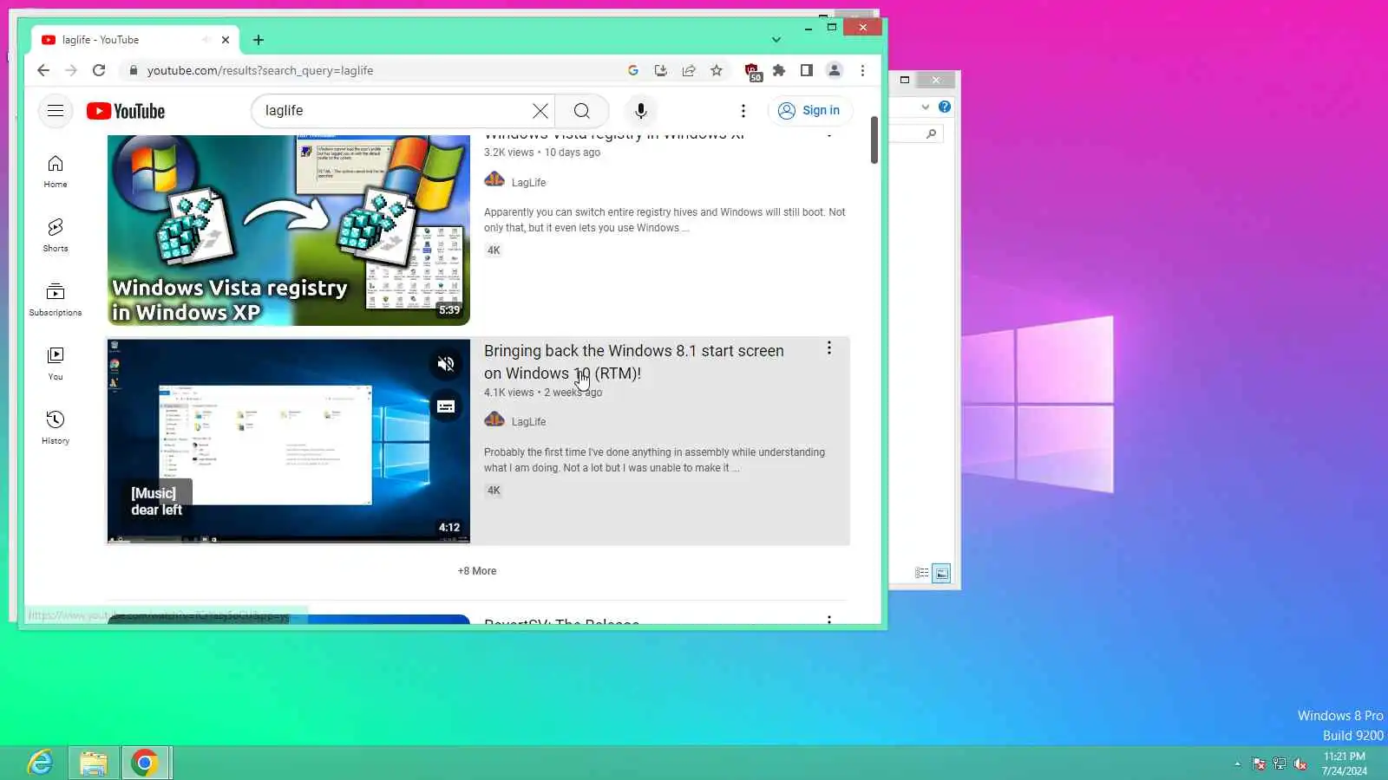Select the laglife - YouTube tab
1388x780 pixels.
pos(135,40)
